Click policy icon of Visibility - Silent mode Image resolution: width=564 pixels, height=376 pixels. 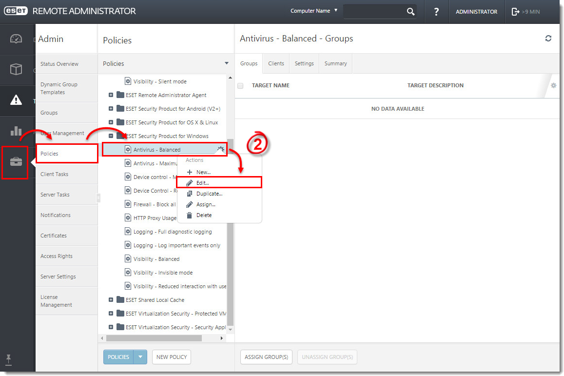(128, 81)
